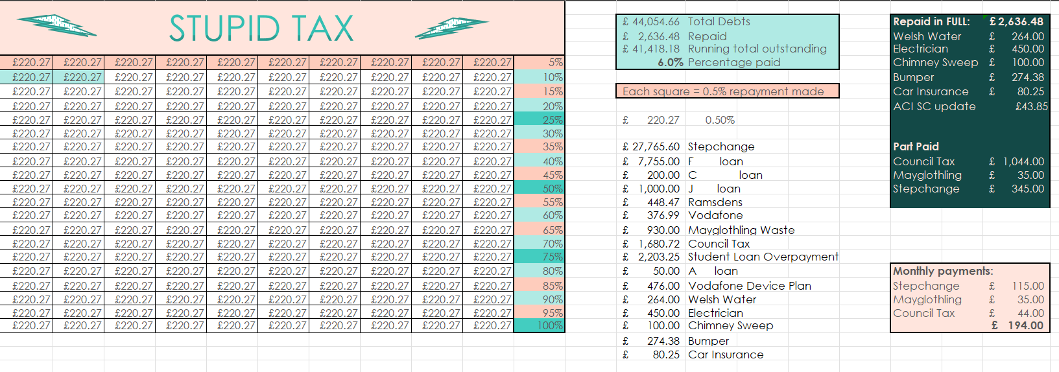This screenshot has height=372, width=1059.
Task: Select Welsh Water in Repaid panel
Action: pos(927,36)
